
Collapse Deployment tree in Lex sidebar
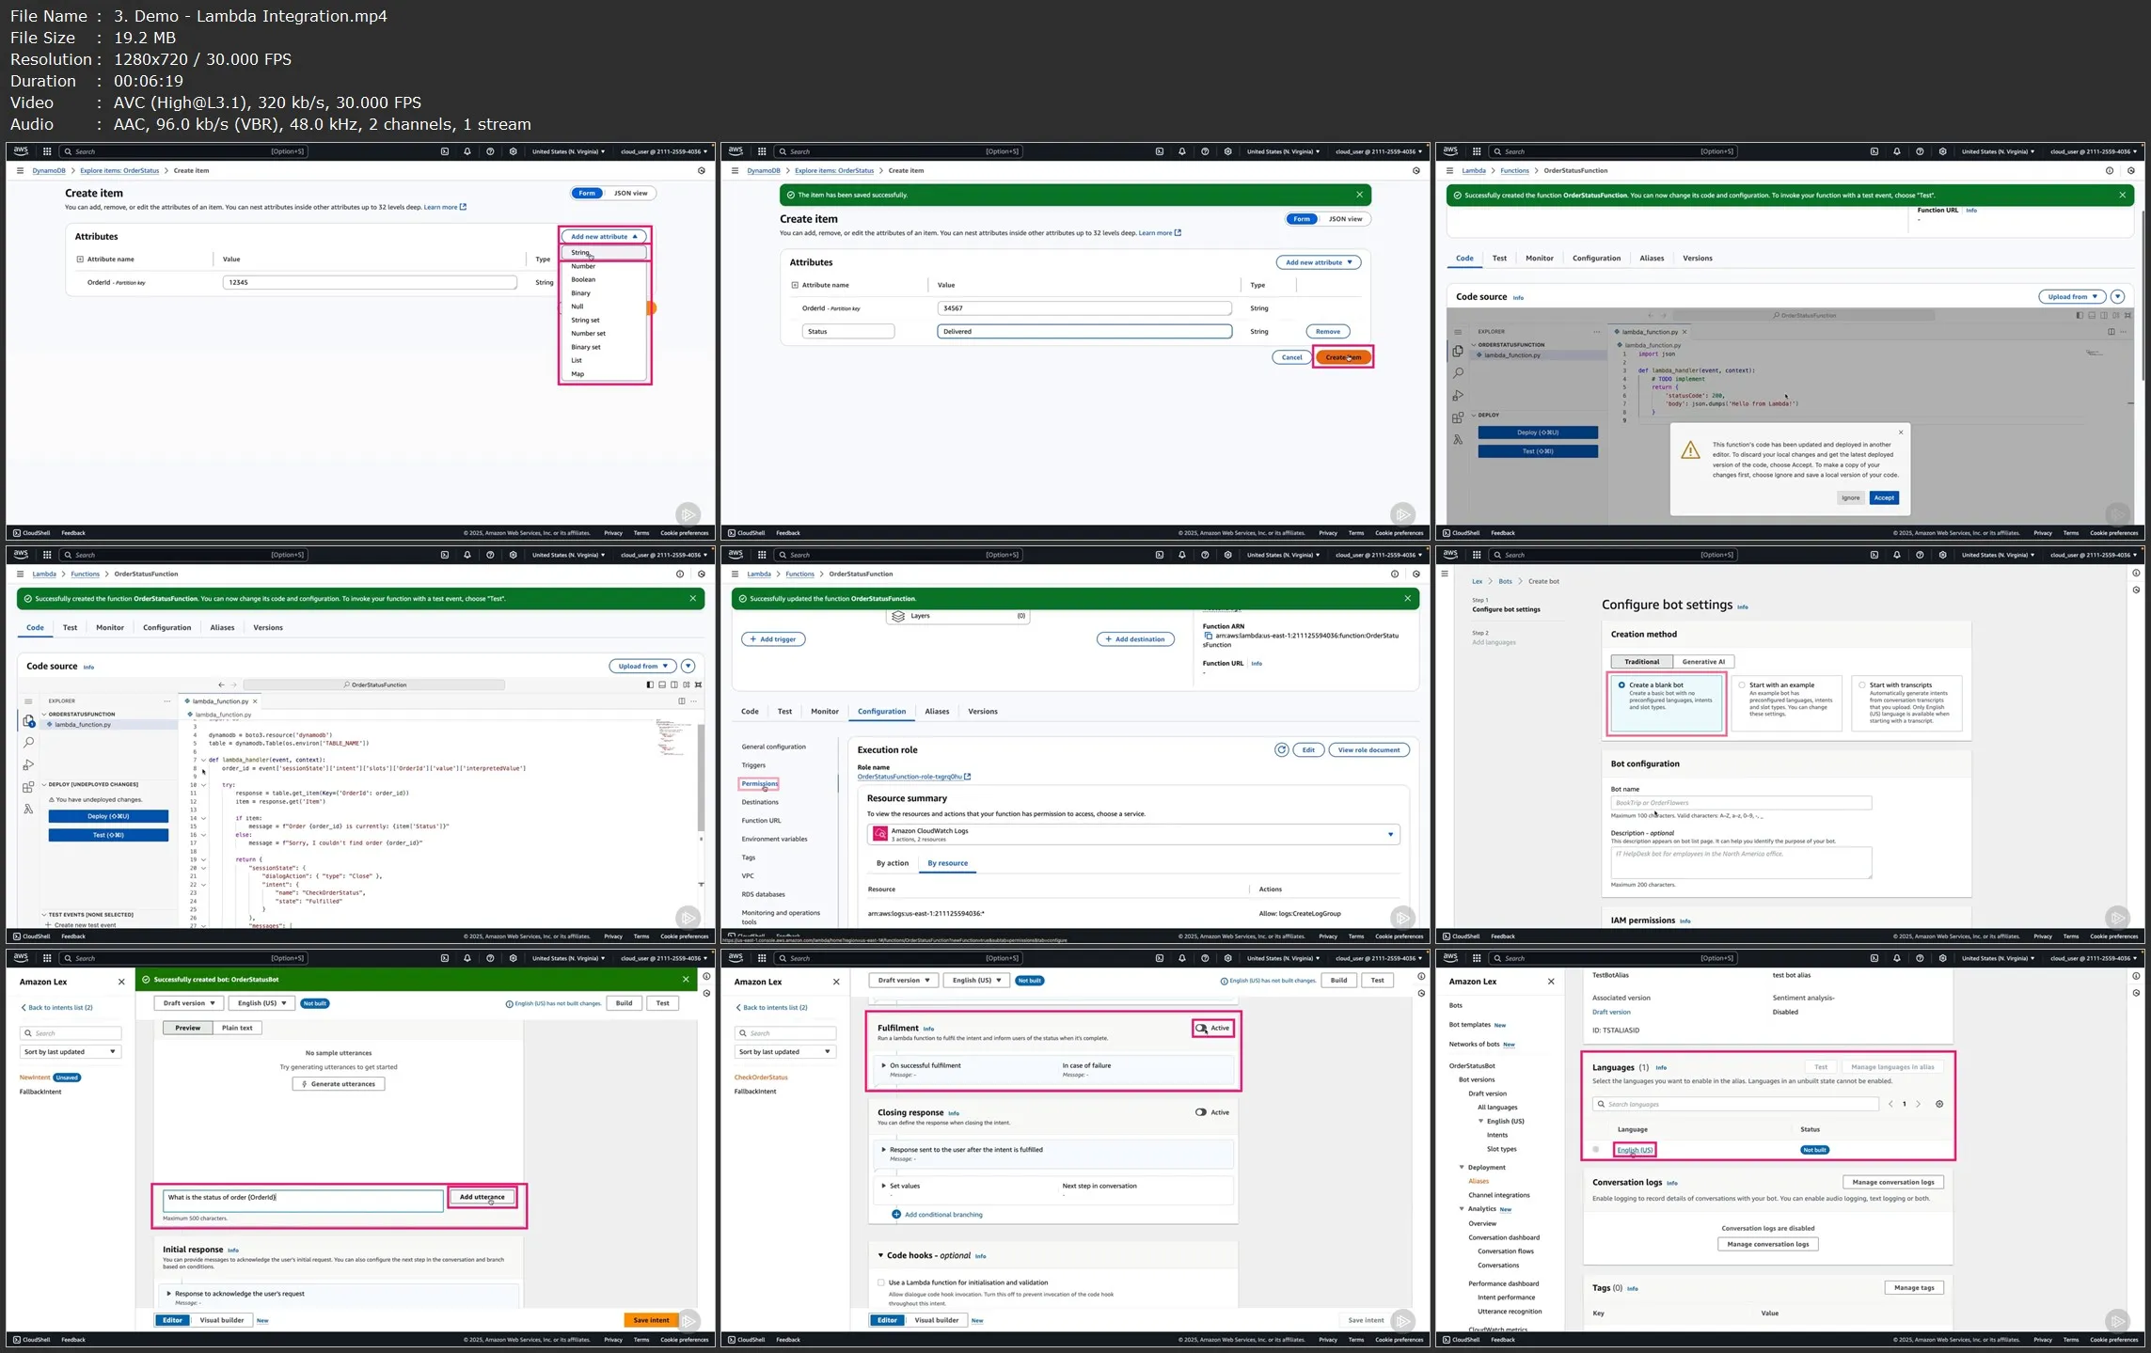(x=1463, y=1168)
